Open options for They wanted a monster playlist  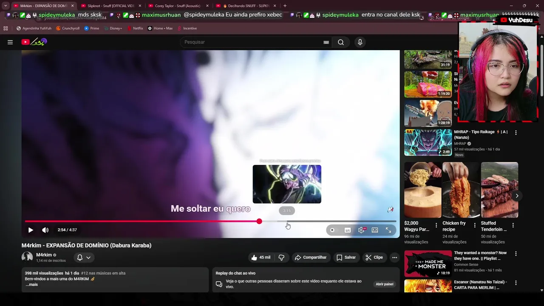pyautogui.click(x=516, y=254)
